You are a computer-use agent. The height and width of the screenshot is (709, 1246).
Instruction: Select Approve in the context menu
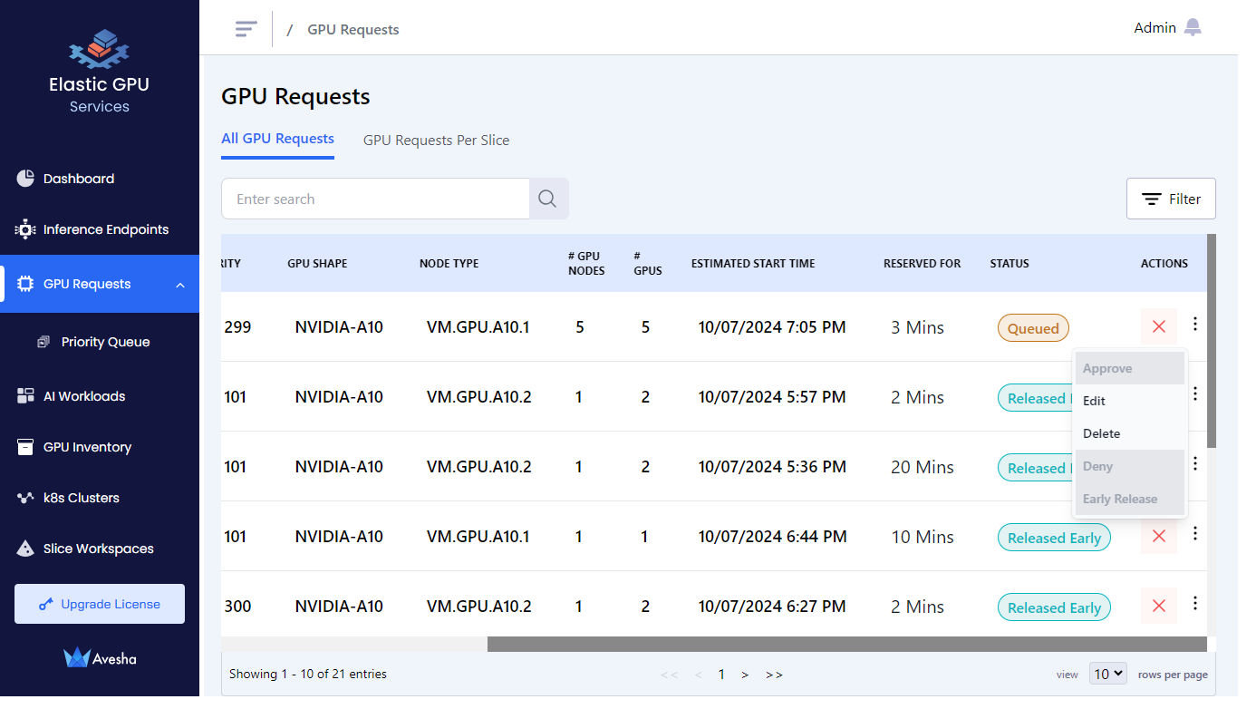point(1129,368)
